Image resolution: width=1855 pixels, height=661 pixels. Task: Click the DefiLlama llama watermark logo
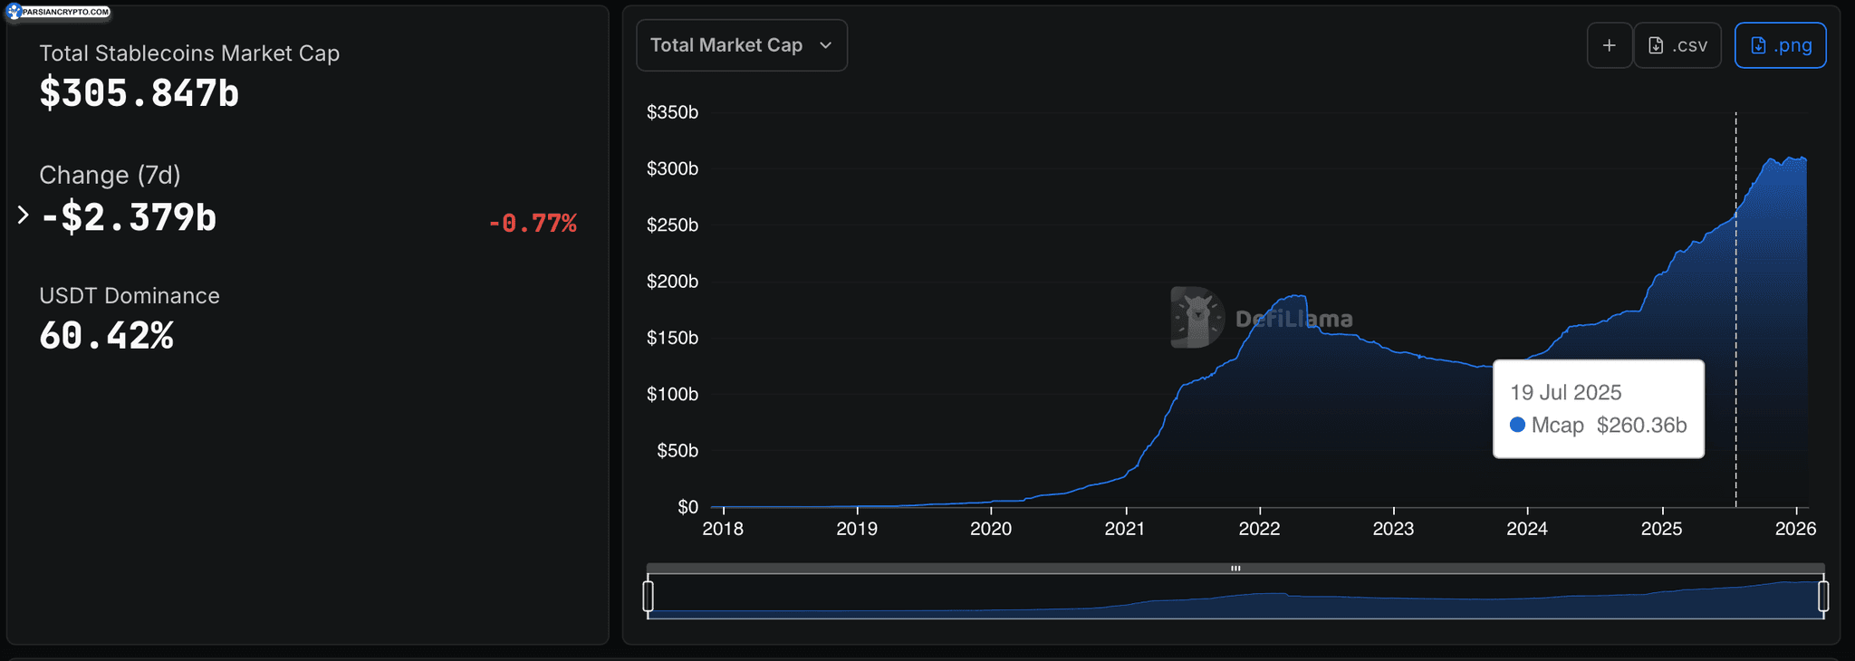pos(1197,318)
